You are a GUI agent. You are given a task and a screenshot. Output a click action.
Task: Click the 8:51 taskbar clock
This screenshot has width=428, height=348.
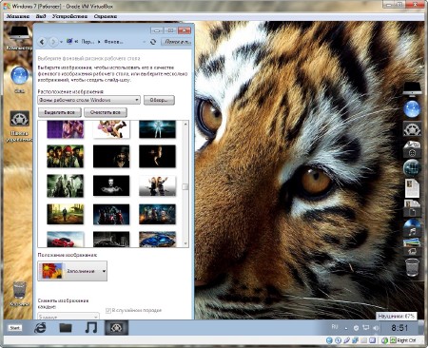click(399, 328)
